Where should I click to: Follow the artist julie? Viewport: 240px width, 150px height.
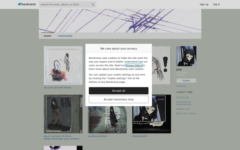click(186, 80)
